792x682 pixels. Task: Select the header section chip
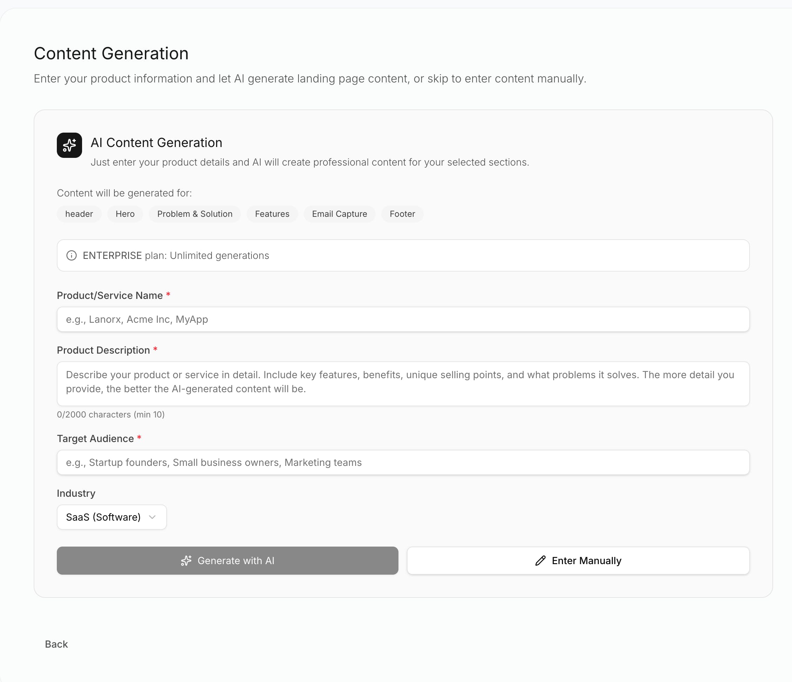(79, 214)
